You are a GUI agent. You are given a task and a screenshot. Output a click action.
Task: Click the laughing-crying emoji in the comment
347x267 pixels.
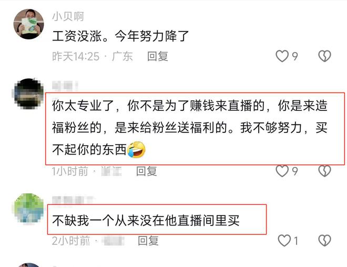(136, 150)
